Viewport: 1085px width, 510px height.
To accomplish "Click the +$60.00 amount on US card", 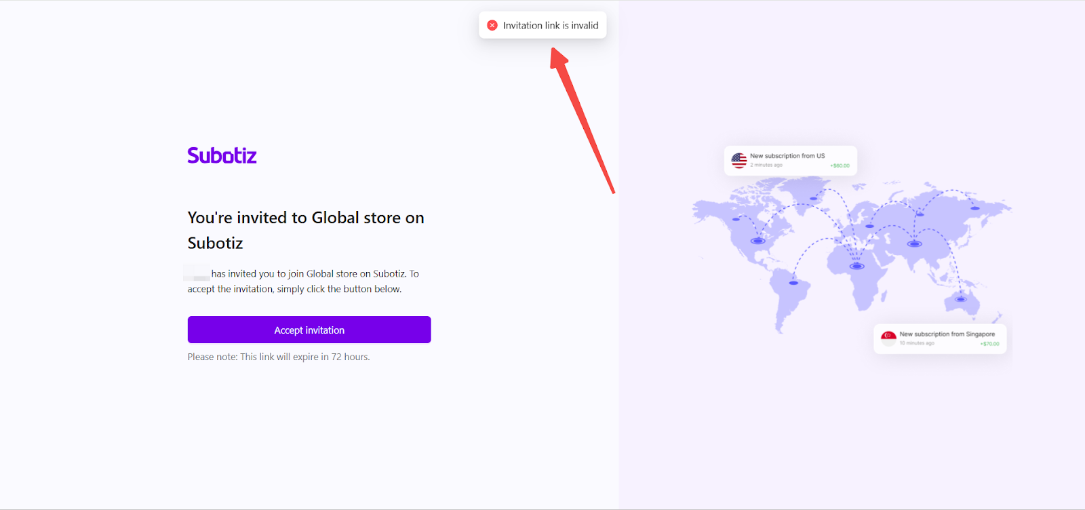I will tap(840, 165).
